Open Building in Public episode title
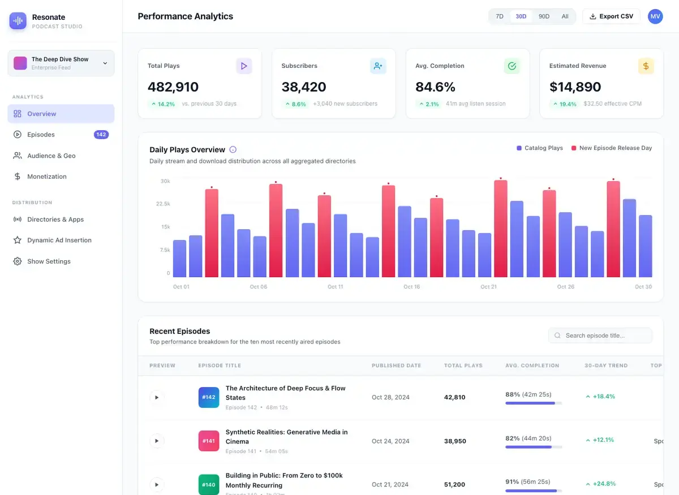This screenshot has width=679, height=495. point(284,480)
